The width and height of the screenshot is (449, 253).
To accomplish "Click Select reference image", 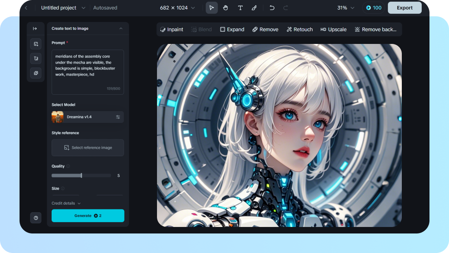I will 87,148.
